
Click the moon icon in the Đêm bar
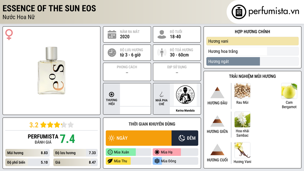(x=182, y=138)
